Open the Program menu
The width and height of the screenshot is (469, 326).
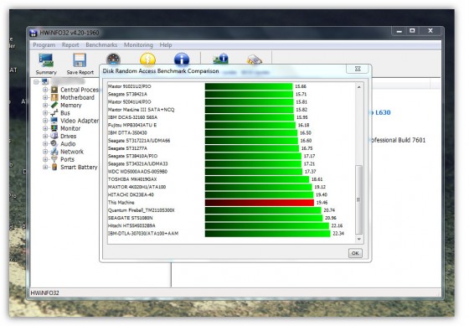click(44, 45)
